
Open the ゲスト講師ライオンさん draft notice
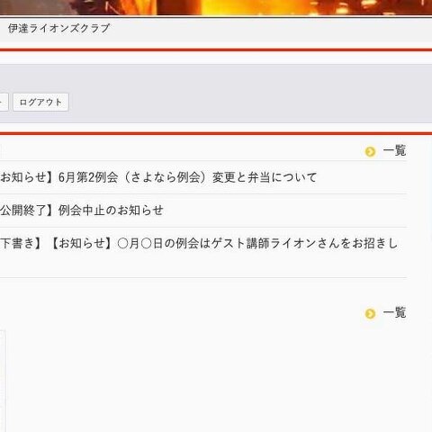pyautogui.click(x=199, y=243)
